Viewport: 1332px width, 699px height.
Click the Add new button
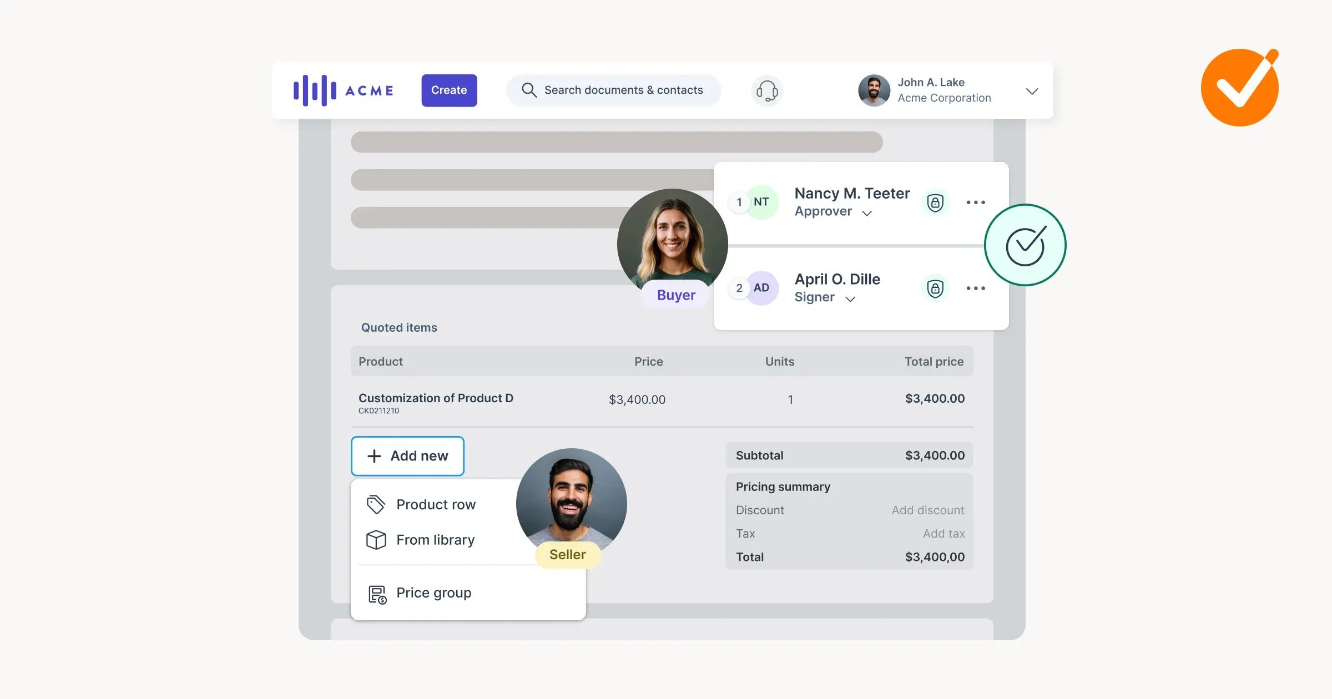tap(407, 456)
